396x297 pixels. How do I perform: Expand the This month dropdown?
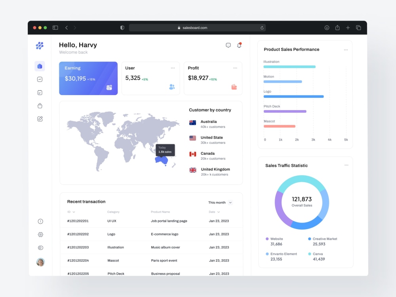coord(220,202)
